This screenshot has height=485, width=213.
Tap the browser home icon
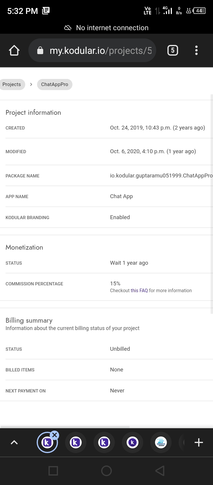[x=14, y=51]
